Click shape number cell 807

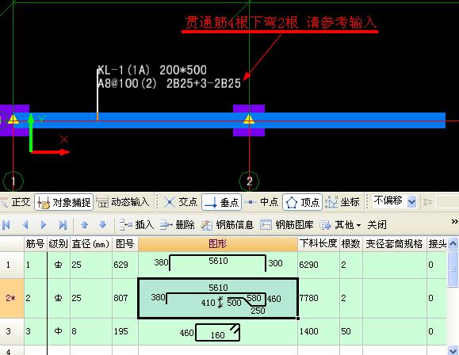click(125, 298)
